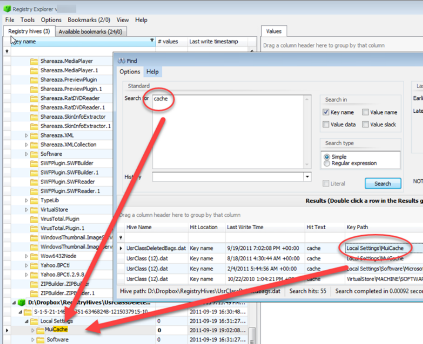Enable the Value data checkbox
423x344 pixels.
(x=326, y=124)
